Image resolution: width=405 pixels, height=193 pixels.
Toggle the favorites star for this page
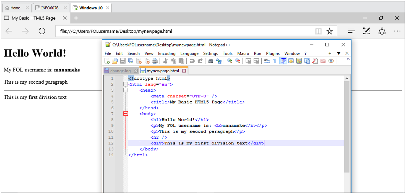click(x=330, y=31)
